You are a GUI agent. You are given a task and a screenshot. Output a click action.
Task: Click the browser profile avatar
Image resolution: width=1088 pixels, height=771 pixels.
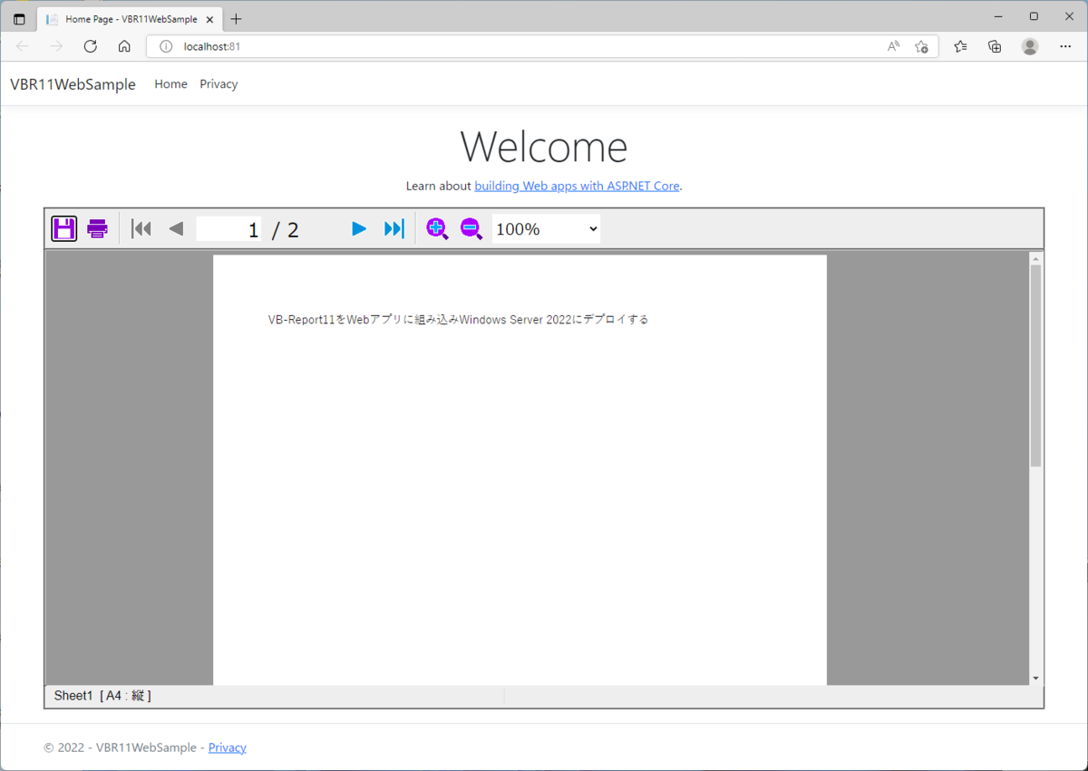tap(1030, 46)
